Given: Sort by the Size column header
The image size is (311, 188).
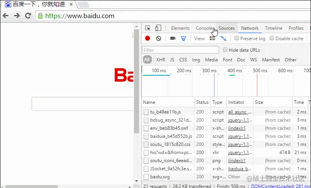Looking at the screenshot, I should tap(273, 102).
